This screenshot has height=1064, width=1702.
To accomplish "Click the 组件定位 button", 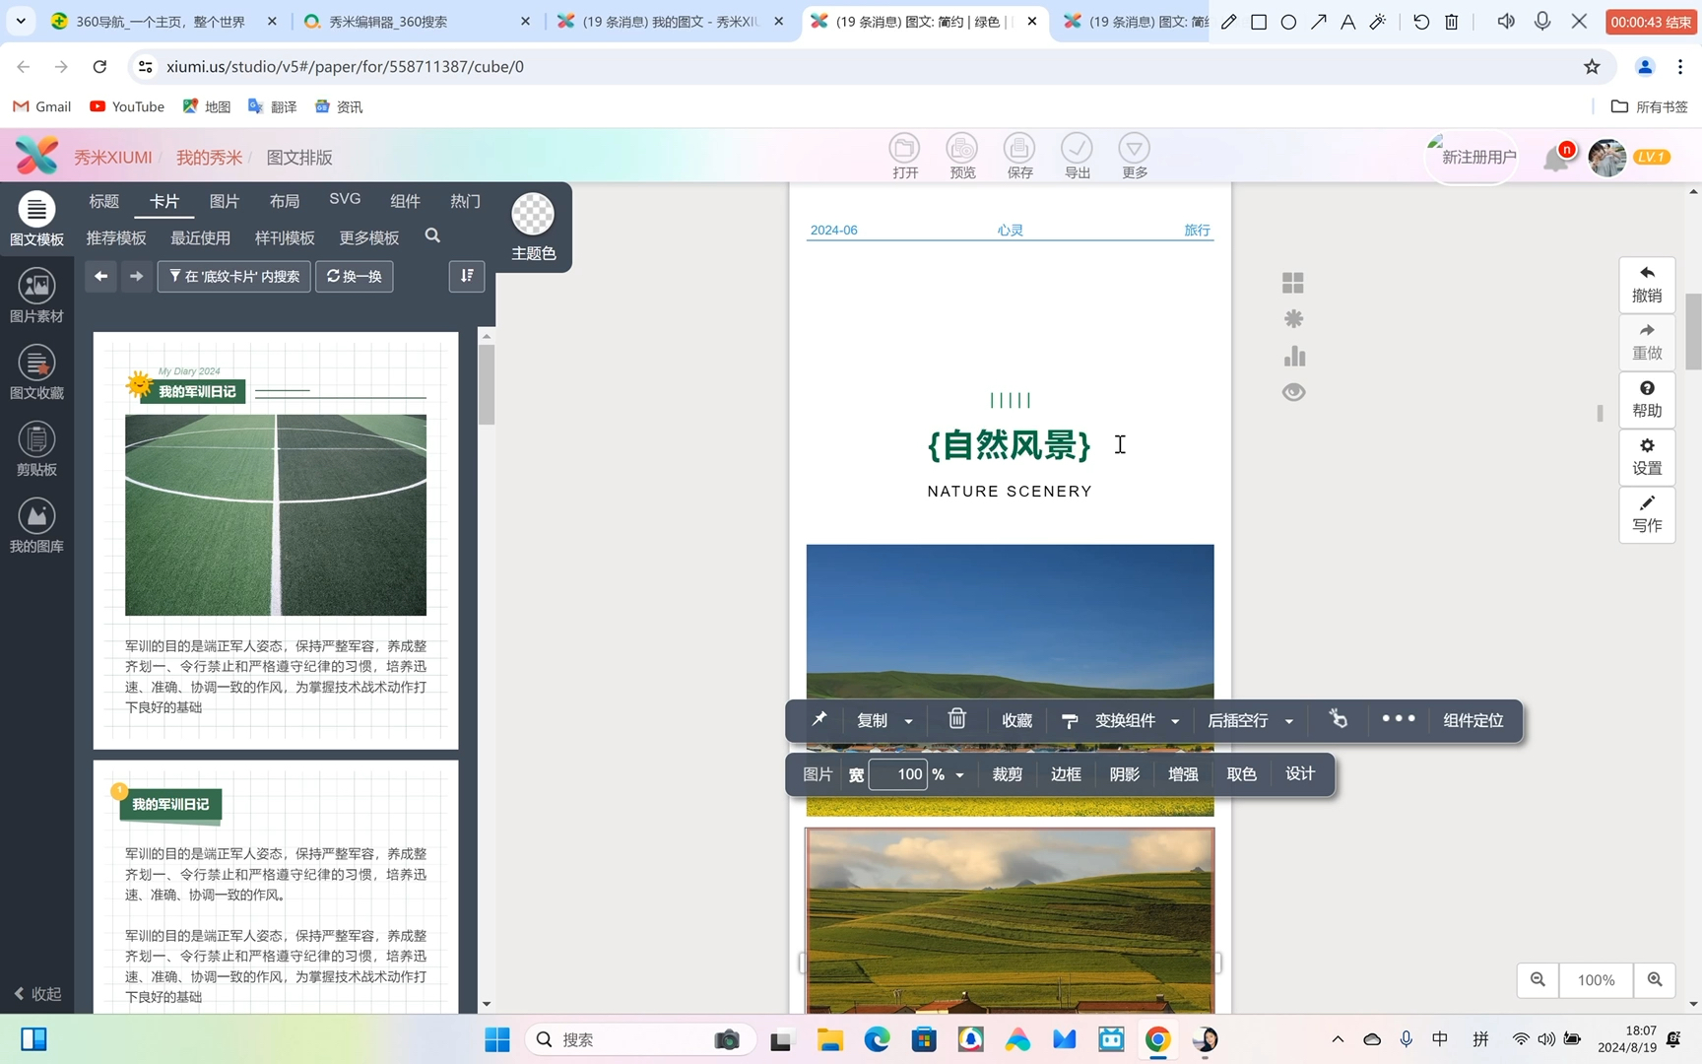I will [x=1473, y=720].
